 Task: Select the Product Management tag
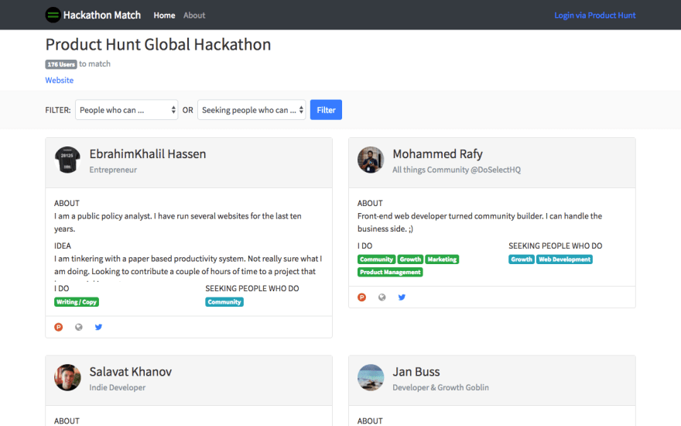point(390,272)
